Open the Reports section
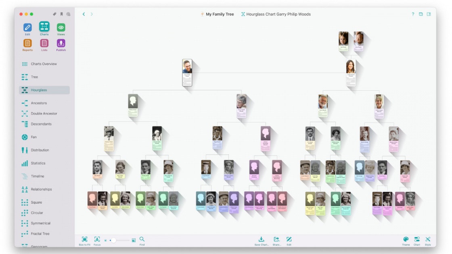Viewport: 452px width, 254px height. (x=27, y=43)
